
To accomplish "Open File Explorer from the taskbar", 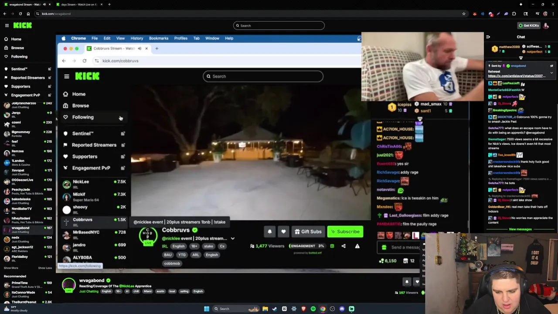I will tap(265, 309).
